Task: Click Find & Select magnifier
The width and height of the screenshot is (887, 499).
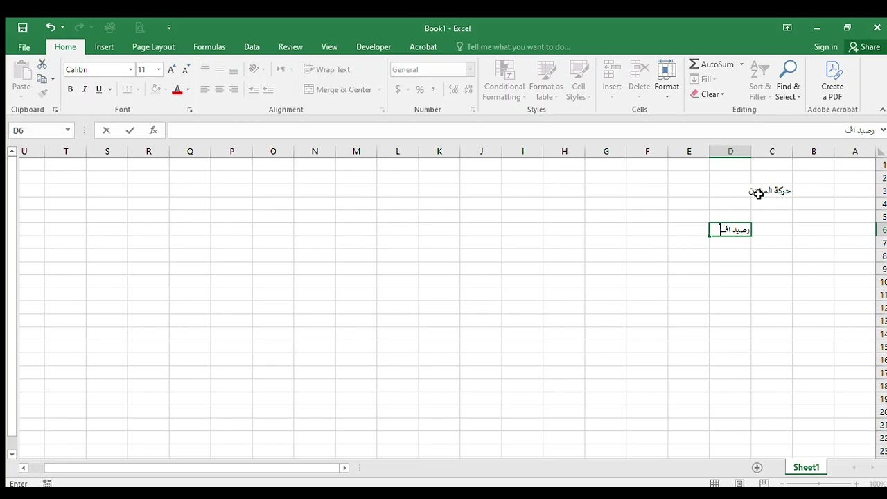Action: (x=788, y=81)
